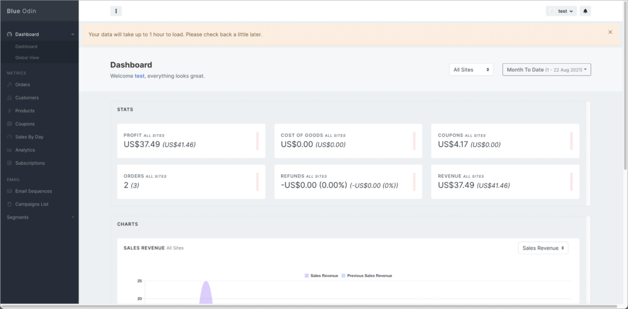The width and height of the screenshot is (628, 309).
Task: Click the Products sidebar icon
Action: click(10, 111)
